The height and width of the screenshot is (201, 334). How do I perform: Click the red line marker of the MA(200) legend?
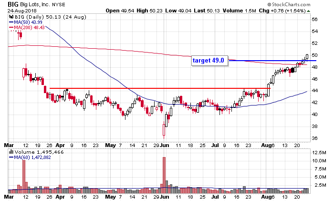[x=11, y=28]
